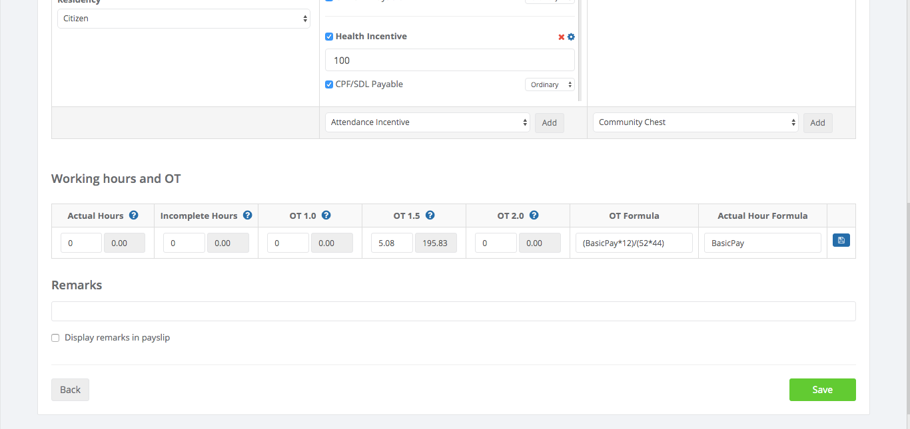The width and height of the screenshot is (910, 429).
Task: Go back using the Back button
Action: click(70, 390)
